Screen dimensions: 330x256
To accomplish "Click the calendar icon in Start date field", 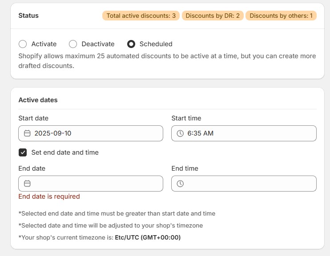I will 27,133.
